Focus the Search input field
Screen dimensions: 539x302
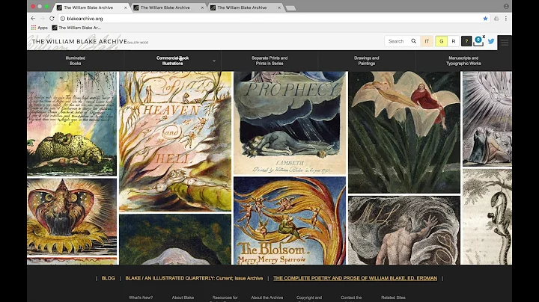(x=397, y=41)
